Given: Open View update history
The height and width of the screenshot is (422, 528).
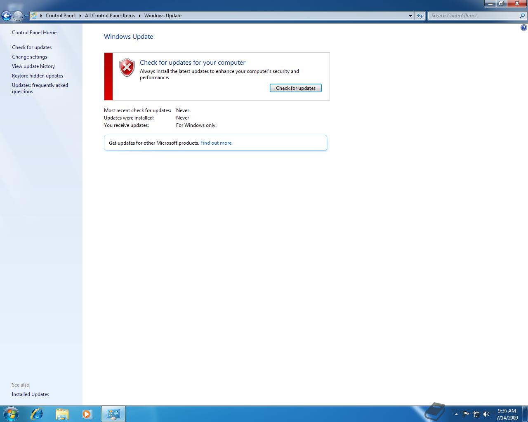Looking at the screenshot, I should [x=33, y=66].
